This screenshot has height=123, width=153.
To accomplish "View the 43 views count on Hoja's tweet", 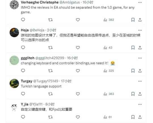I will click(x=108, y=48).
